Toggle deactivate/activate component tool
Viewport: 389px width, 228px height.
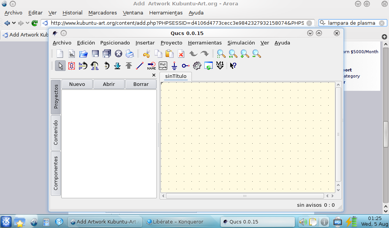pos(72,66)
